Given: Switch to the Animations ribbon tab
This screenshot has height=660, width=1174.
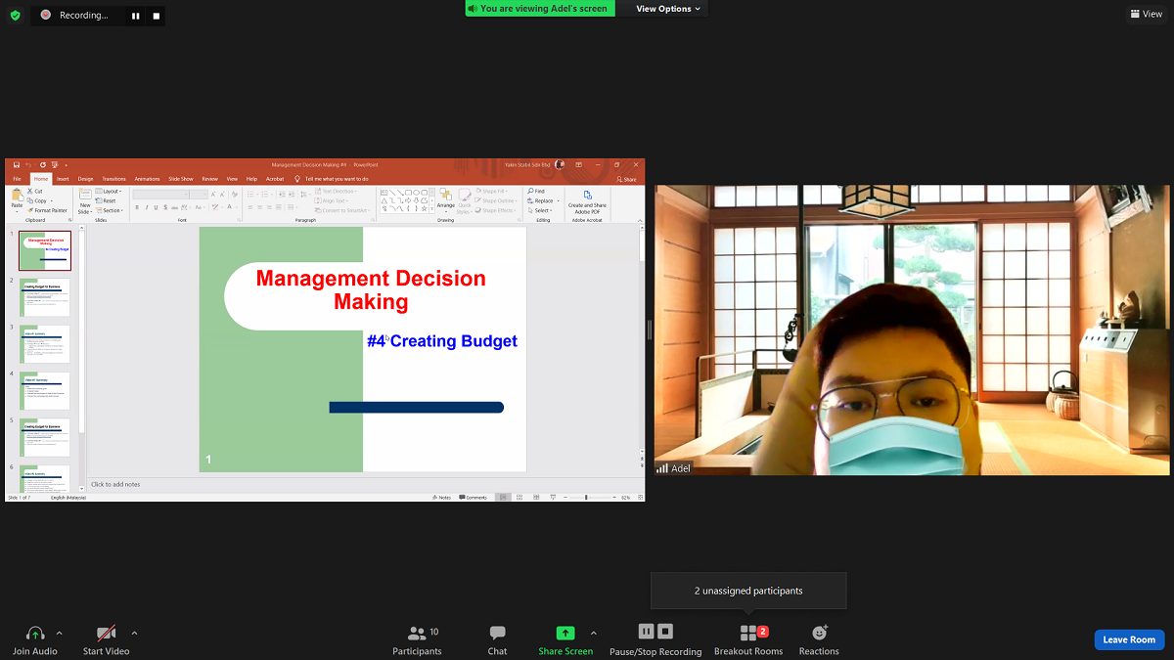Looking at the screenshot, I should click(147, 179).
